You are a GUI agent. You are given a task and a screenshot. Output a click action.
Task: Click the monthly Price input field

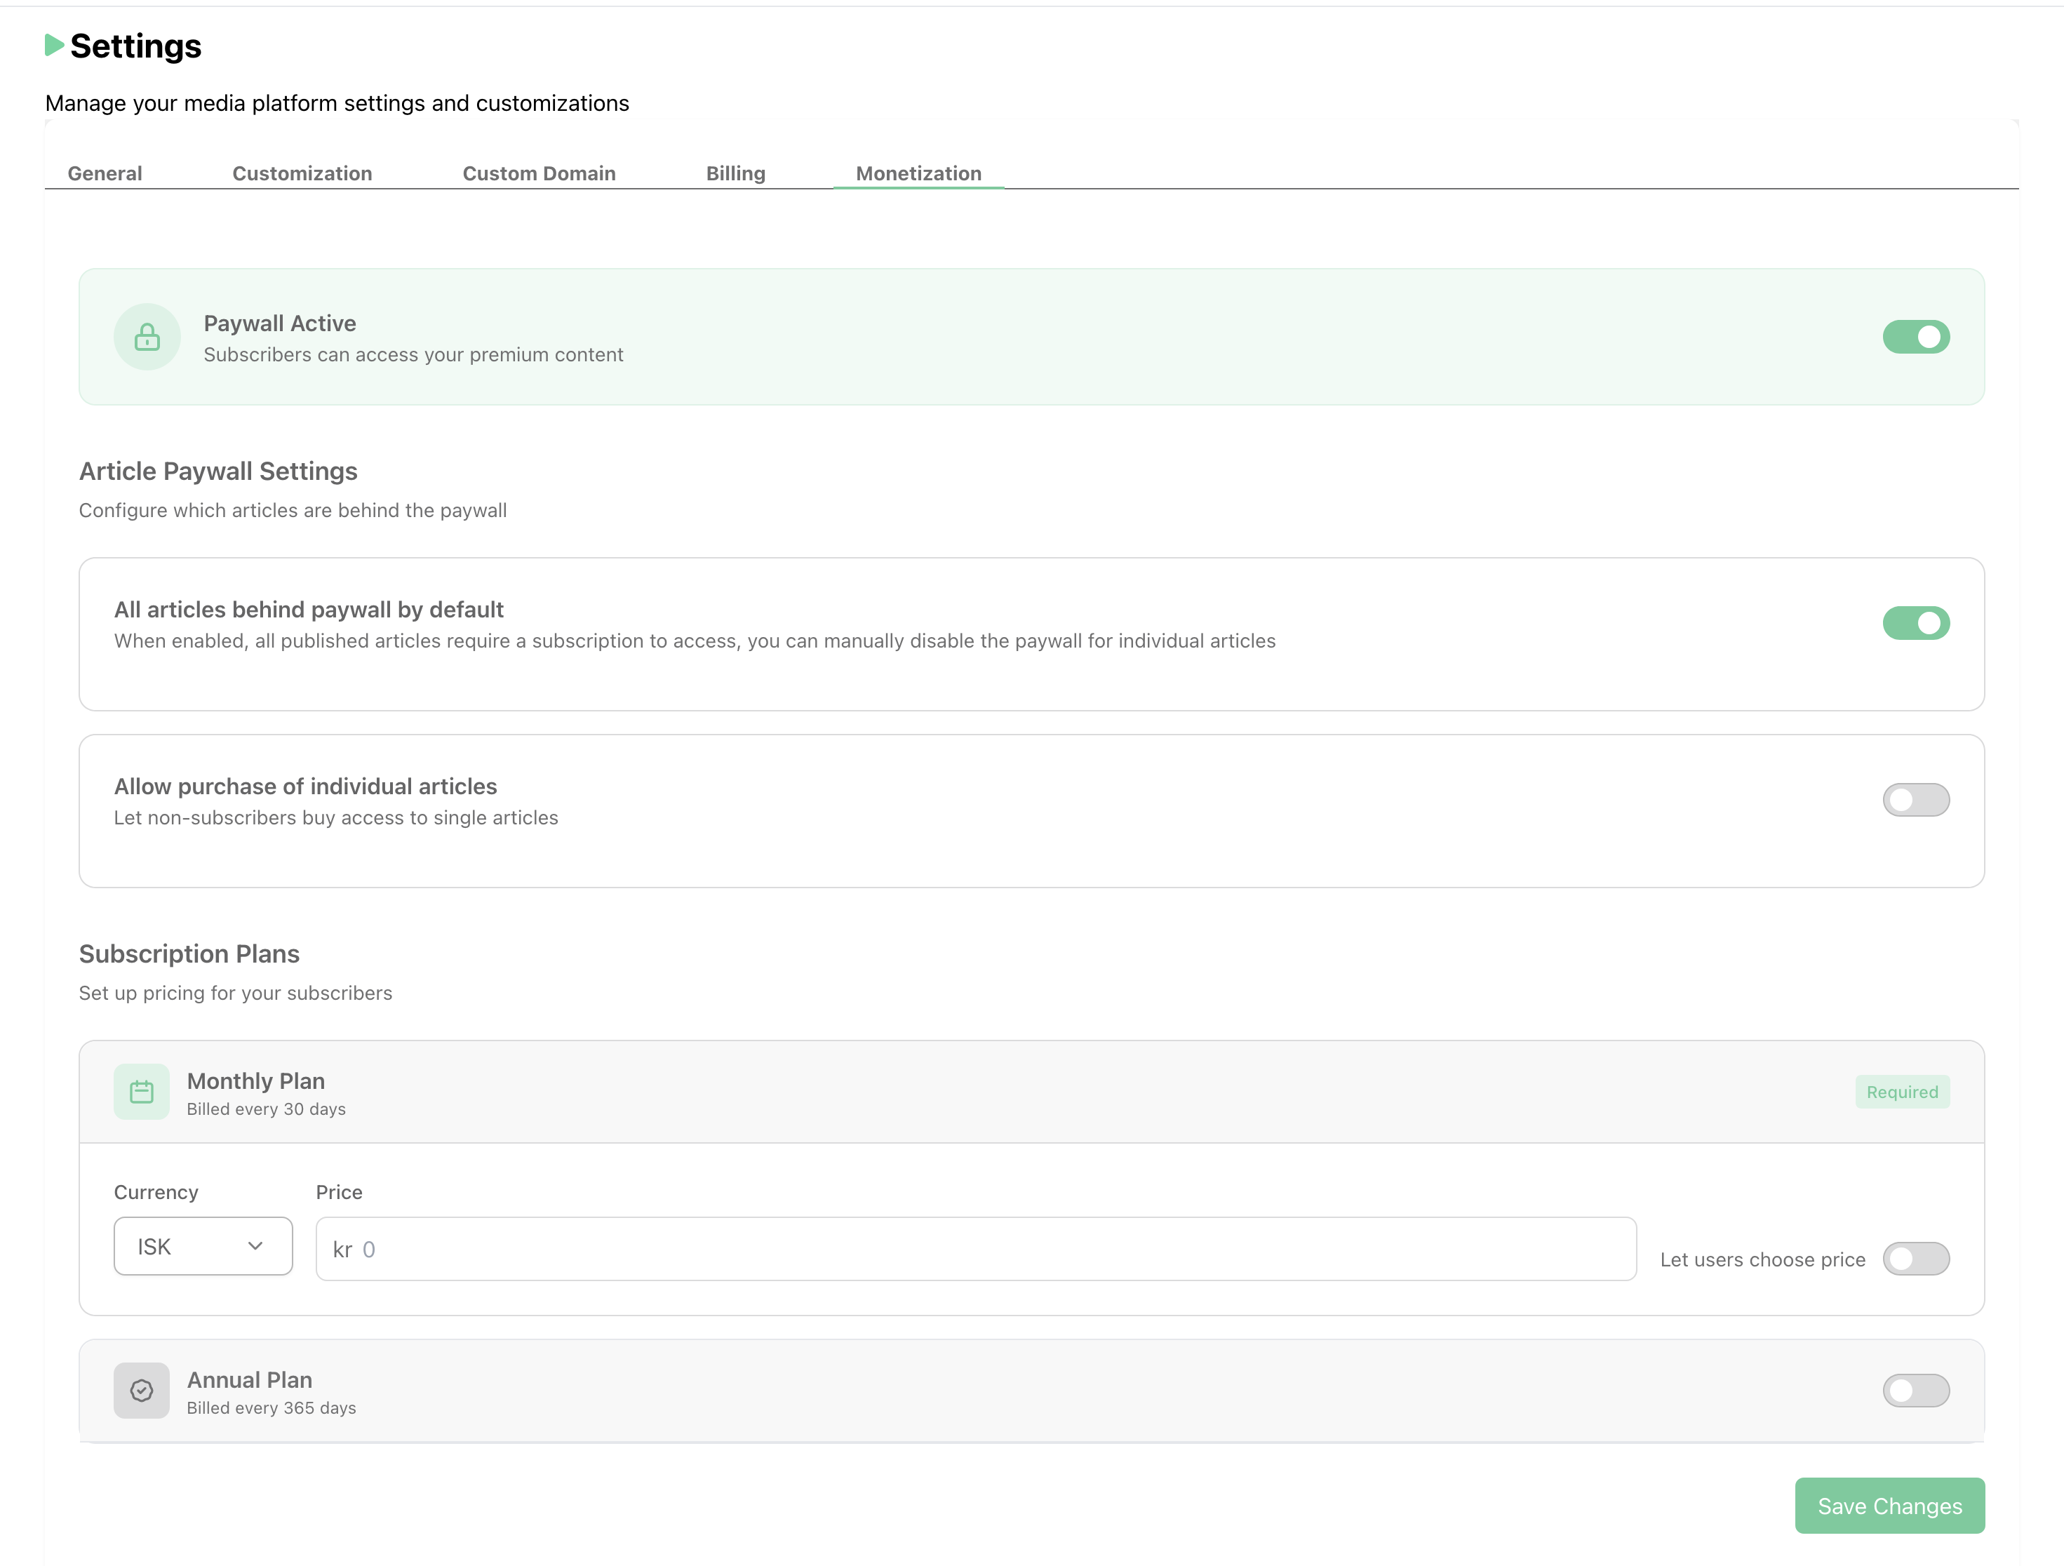[x=975, y=1249]
